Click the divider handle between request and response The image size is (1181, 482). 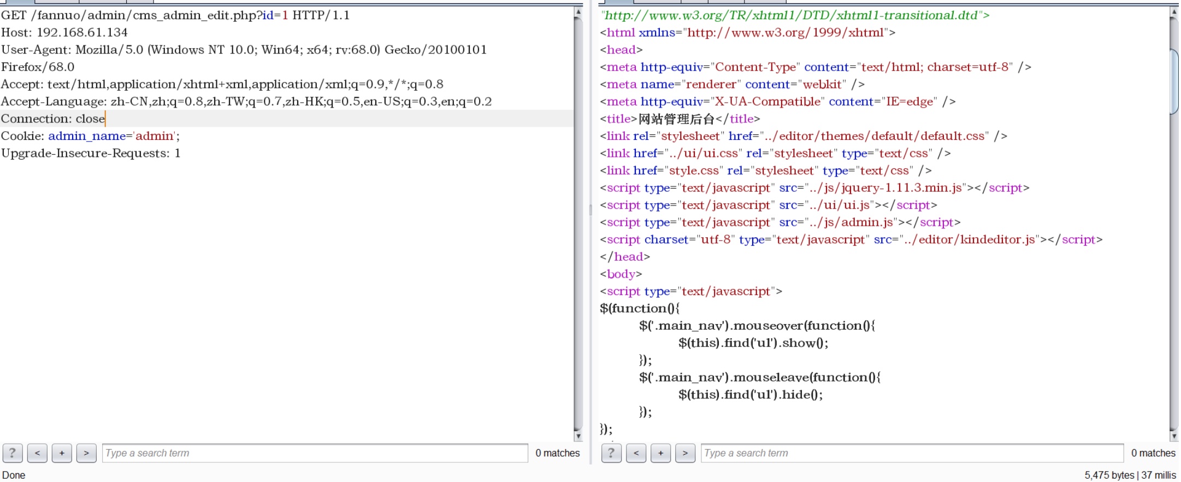tap(590, 210)
